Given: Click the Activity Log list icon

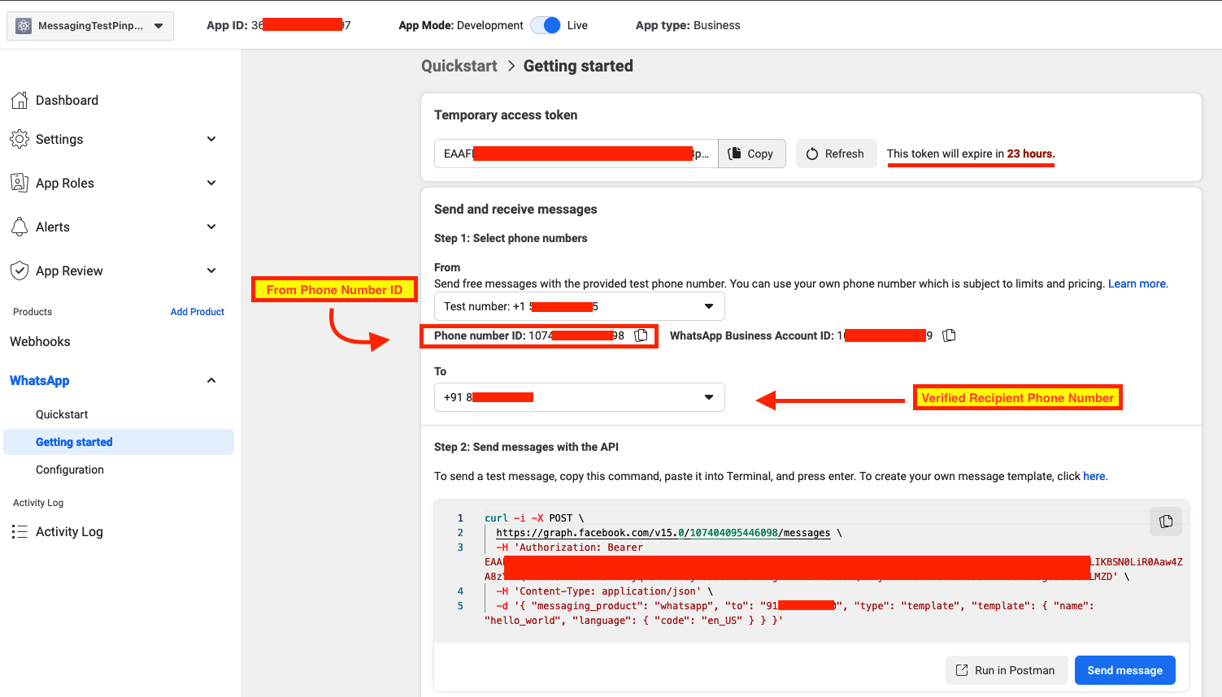Looking at the screenshot, I should point(20,531).
